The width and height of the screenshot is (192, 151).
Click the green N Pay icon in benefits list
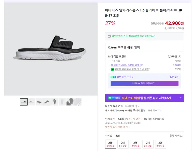[112, 69]
